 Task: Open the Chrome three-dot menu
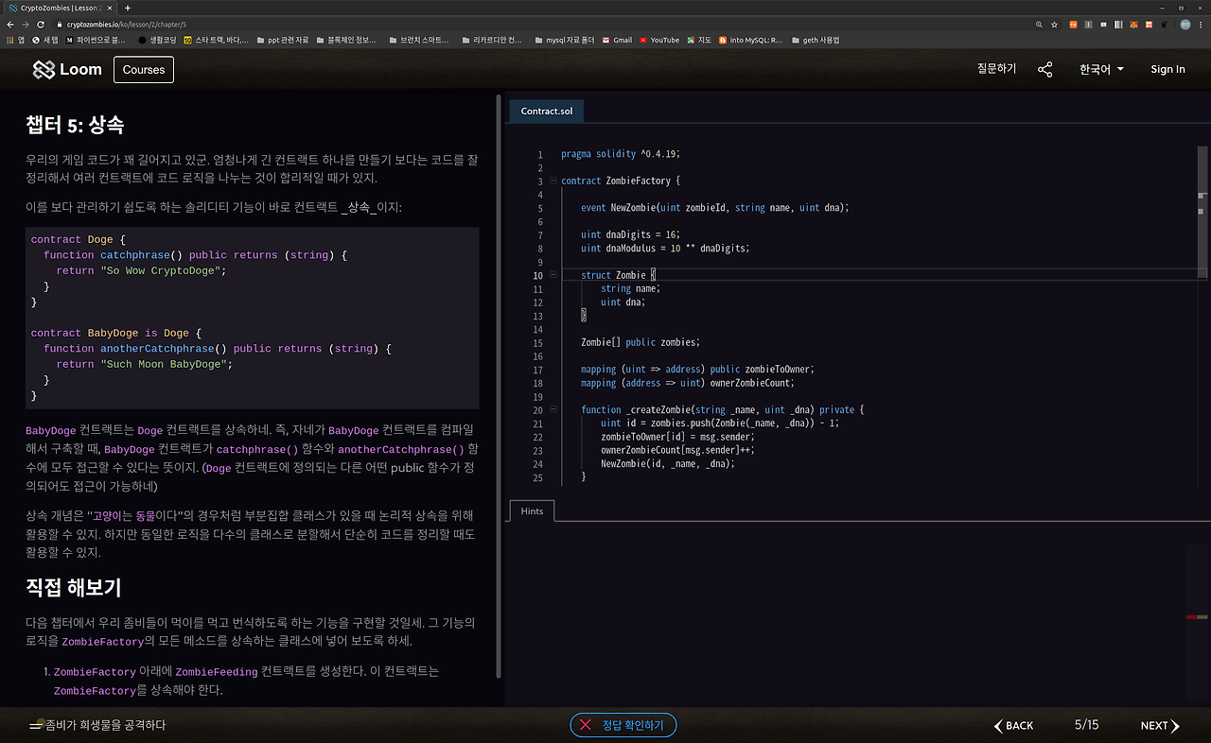point(1201,24)
